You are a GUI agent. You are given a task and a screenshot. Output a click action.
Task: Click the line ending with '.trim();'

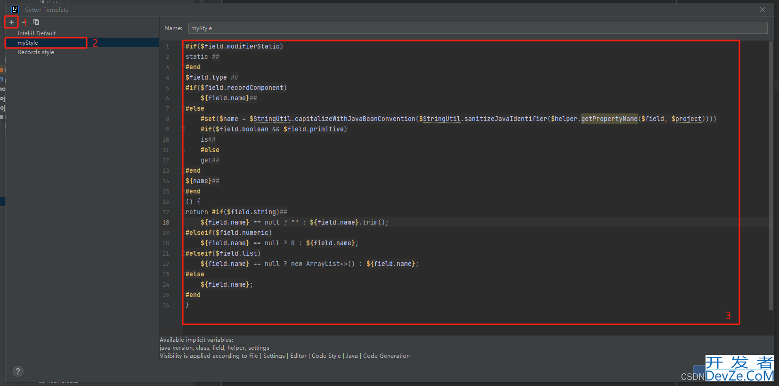point(294,222)
